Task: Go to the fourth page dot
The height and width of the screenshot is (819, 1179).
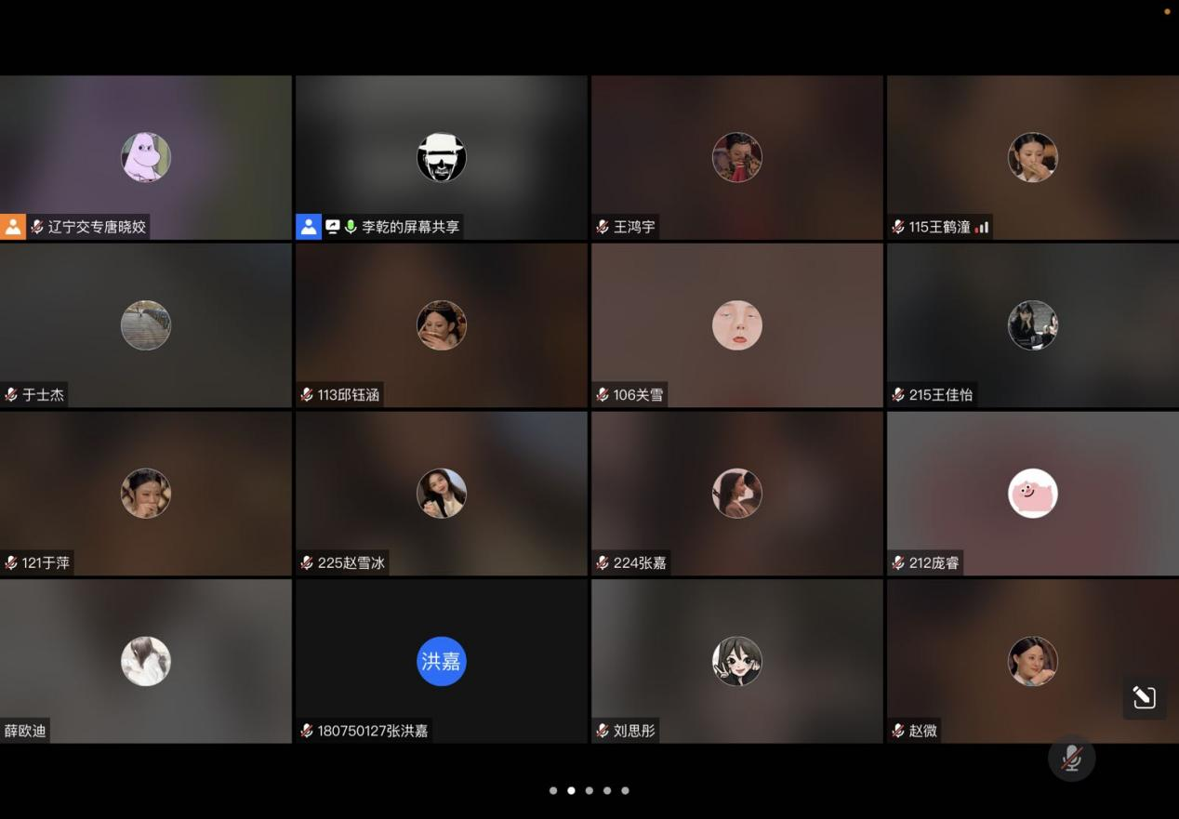Action: [607, 790]
